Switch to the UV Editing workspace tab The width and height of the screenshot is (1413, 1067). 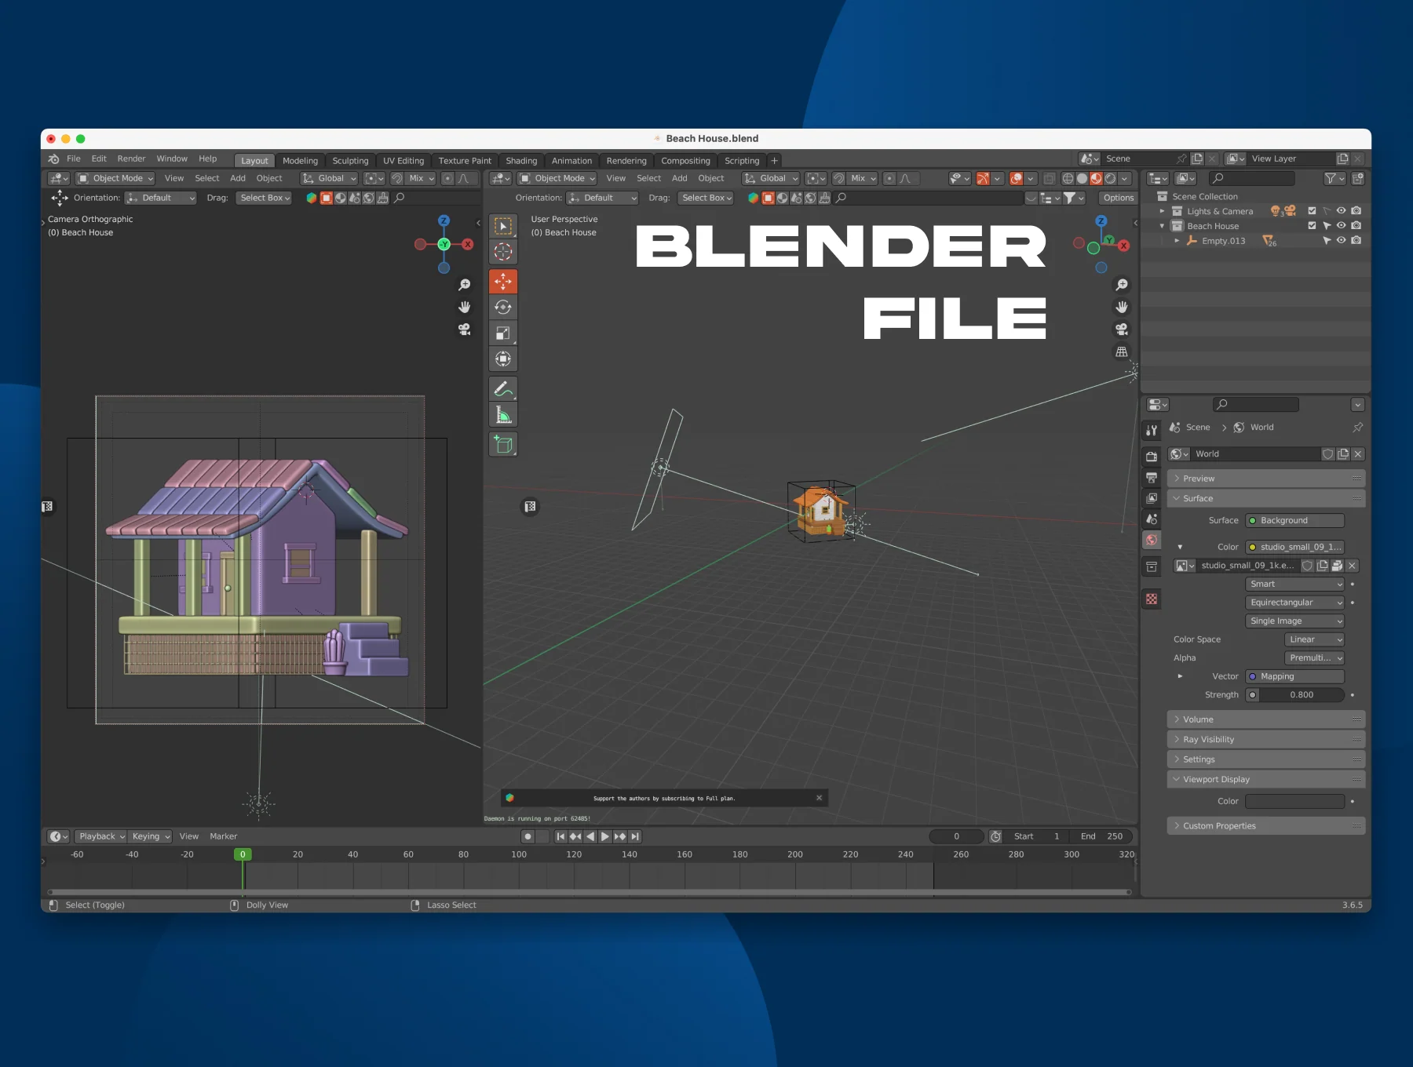403,161
